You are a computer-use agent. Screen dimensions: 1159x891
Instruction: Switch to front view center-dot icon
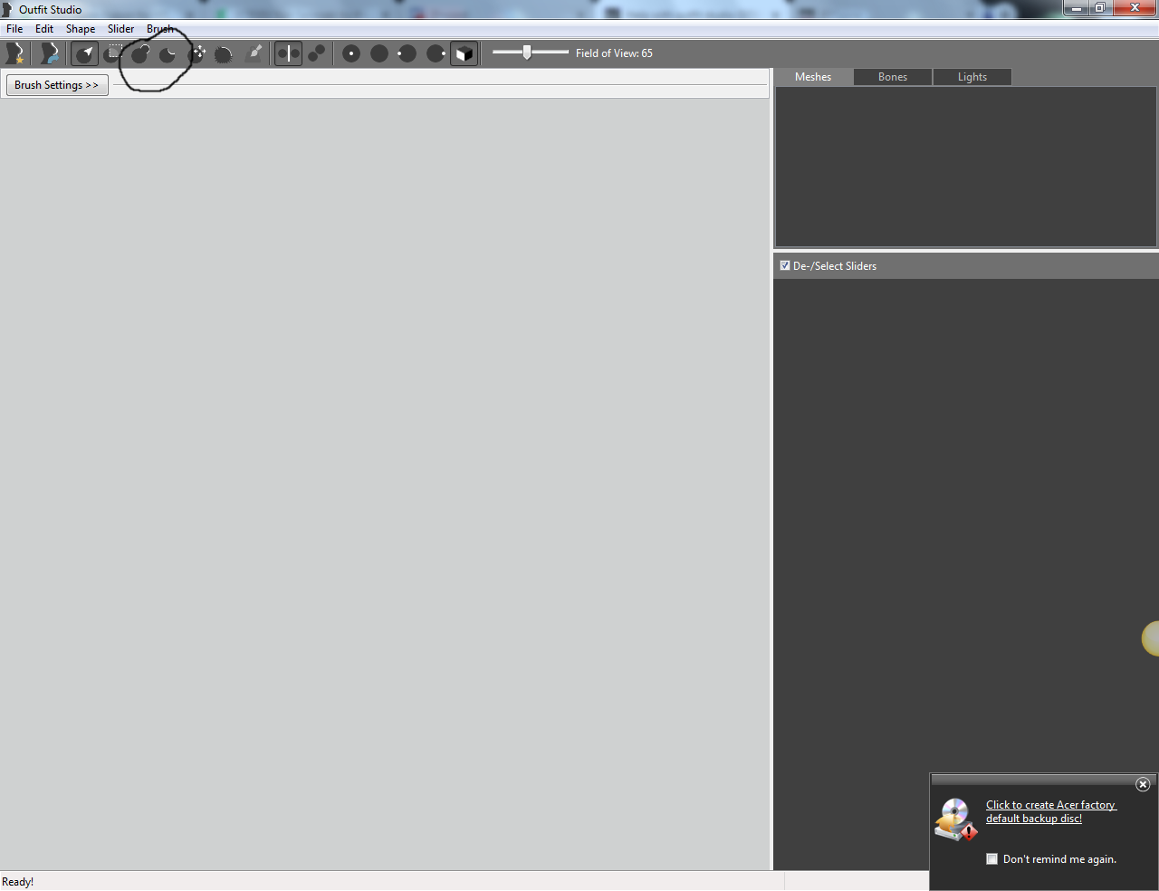pyautogui.click(x=351, y=53)
